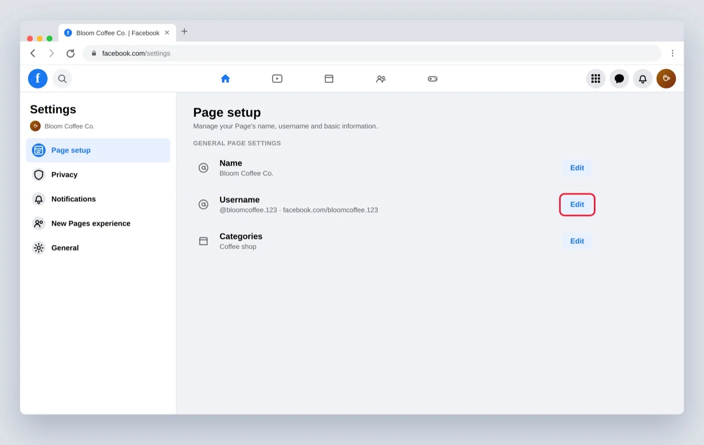Open the Gaming controller icon

click(432, 79)
